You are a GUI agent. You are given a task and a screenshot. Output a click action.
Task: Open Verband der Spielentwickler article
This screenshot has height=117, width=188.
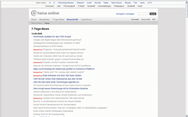tap(63, 98)
